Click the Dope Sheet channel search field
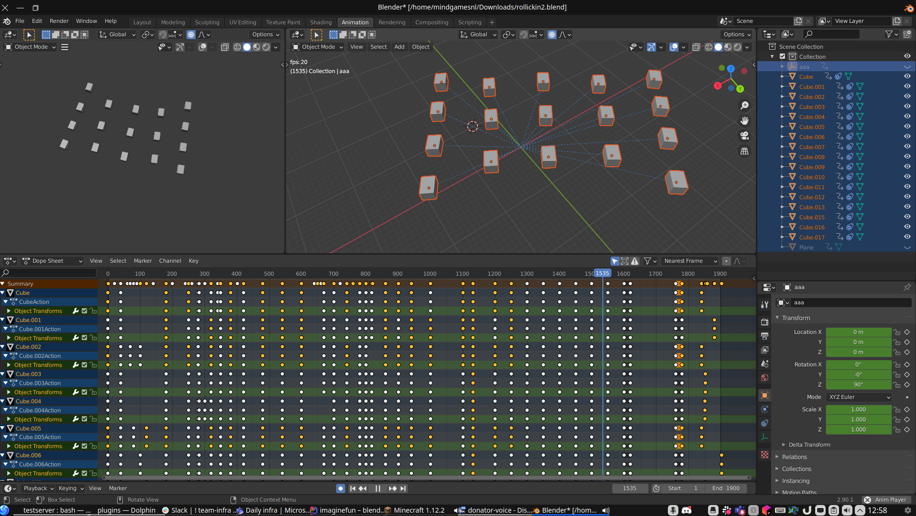This screenshot has height=516, width=916. [x=49, y=273]
